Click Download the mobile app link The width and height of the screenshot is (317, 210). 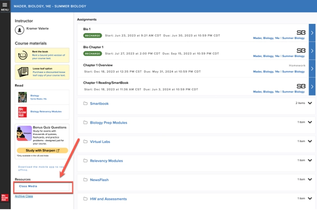click(41, 168)
